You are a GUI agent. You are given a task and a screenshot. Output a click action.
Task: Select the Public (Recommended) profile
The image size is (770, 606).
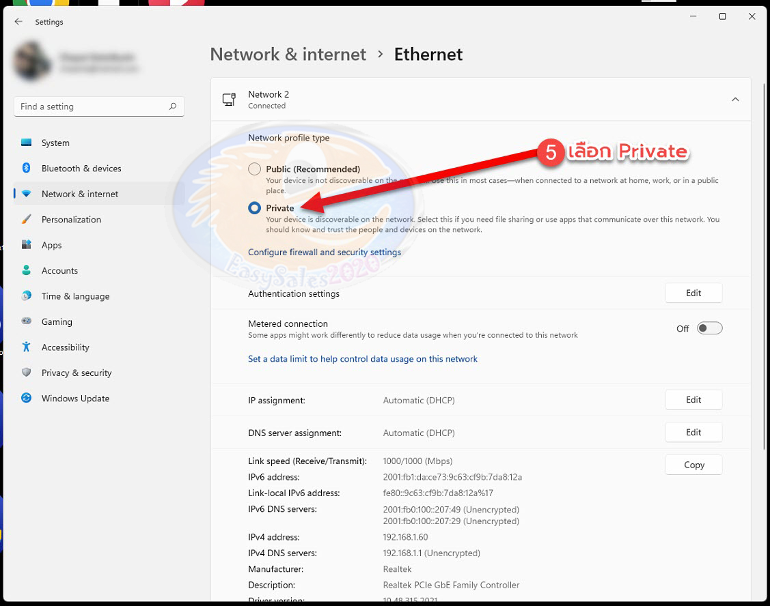tap(253, 169)
